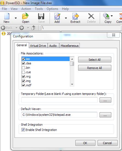The image size is (122, 151).
Task: Toggle the .mdf association checkbox
Action: (x=23, y=85)
